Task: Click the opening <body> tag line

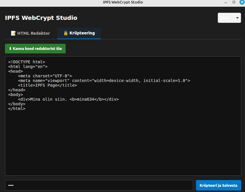Action: point(15,95)
